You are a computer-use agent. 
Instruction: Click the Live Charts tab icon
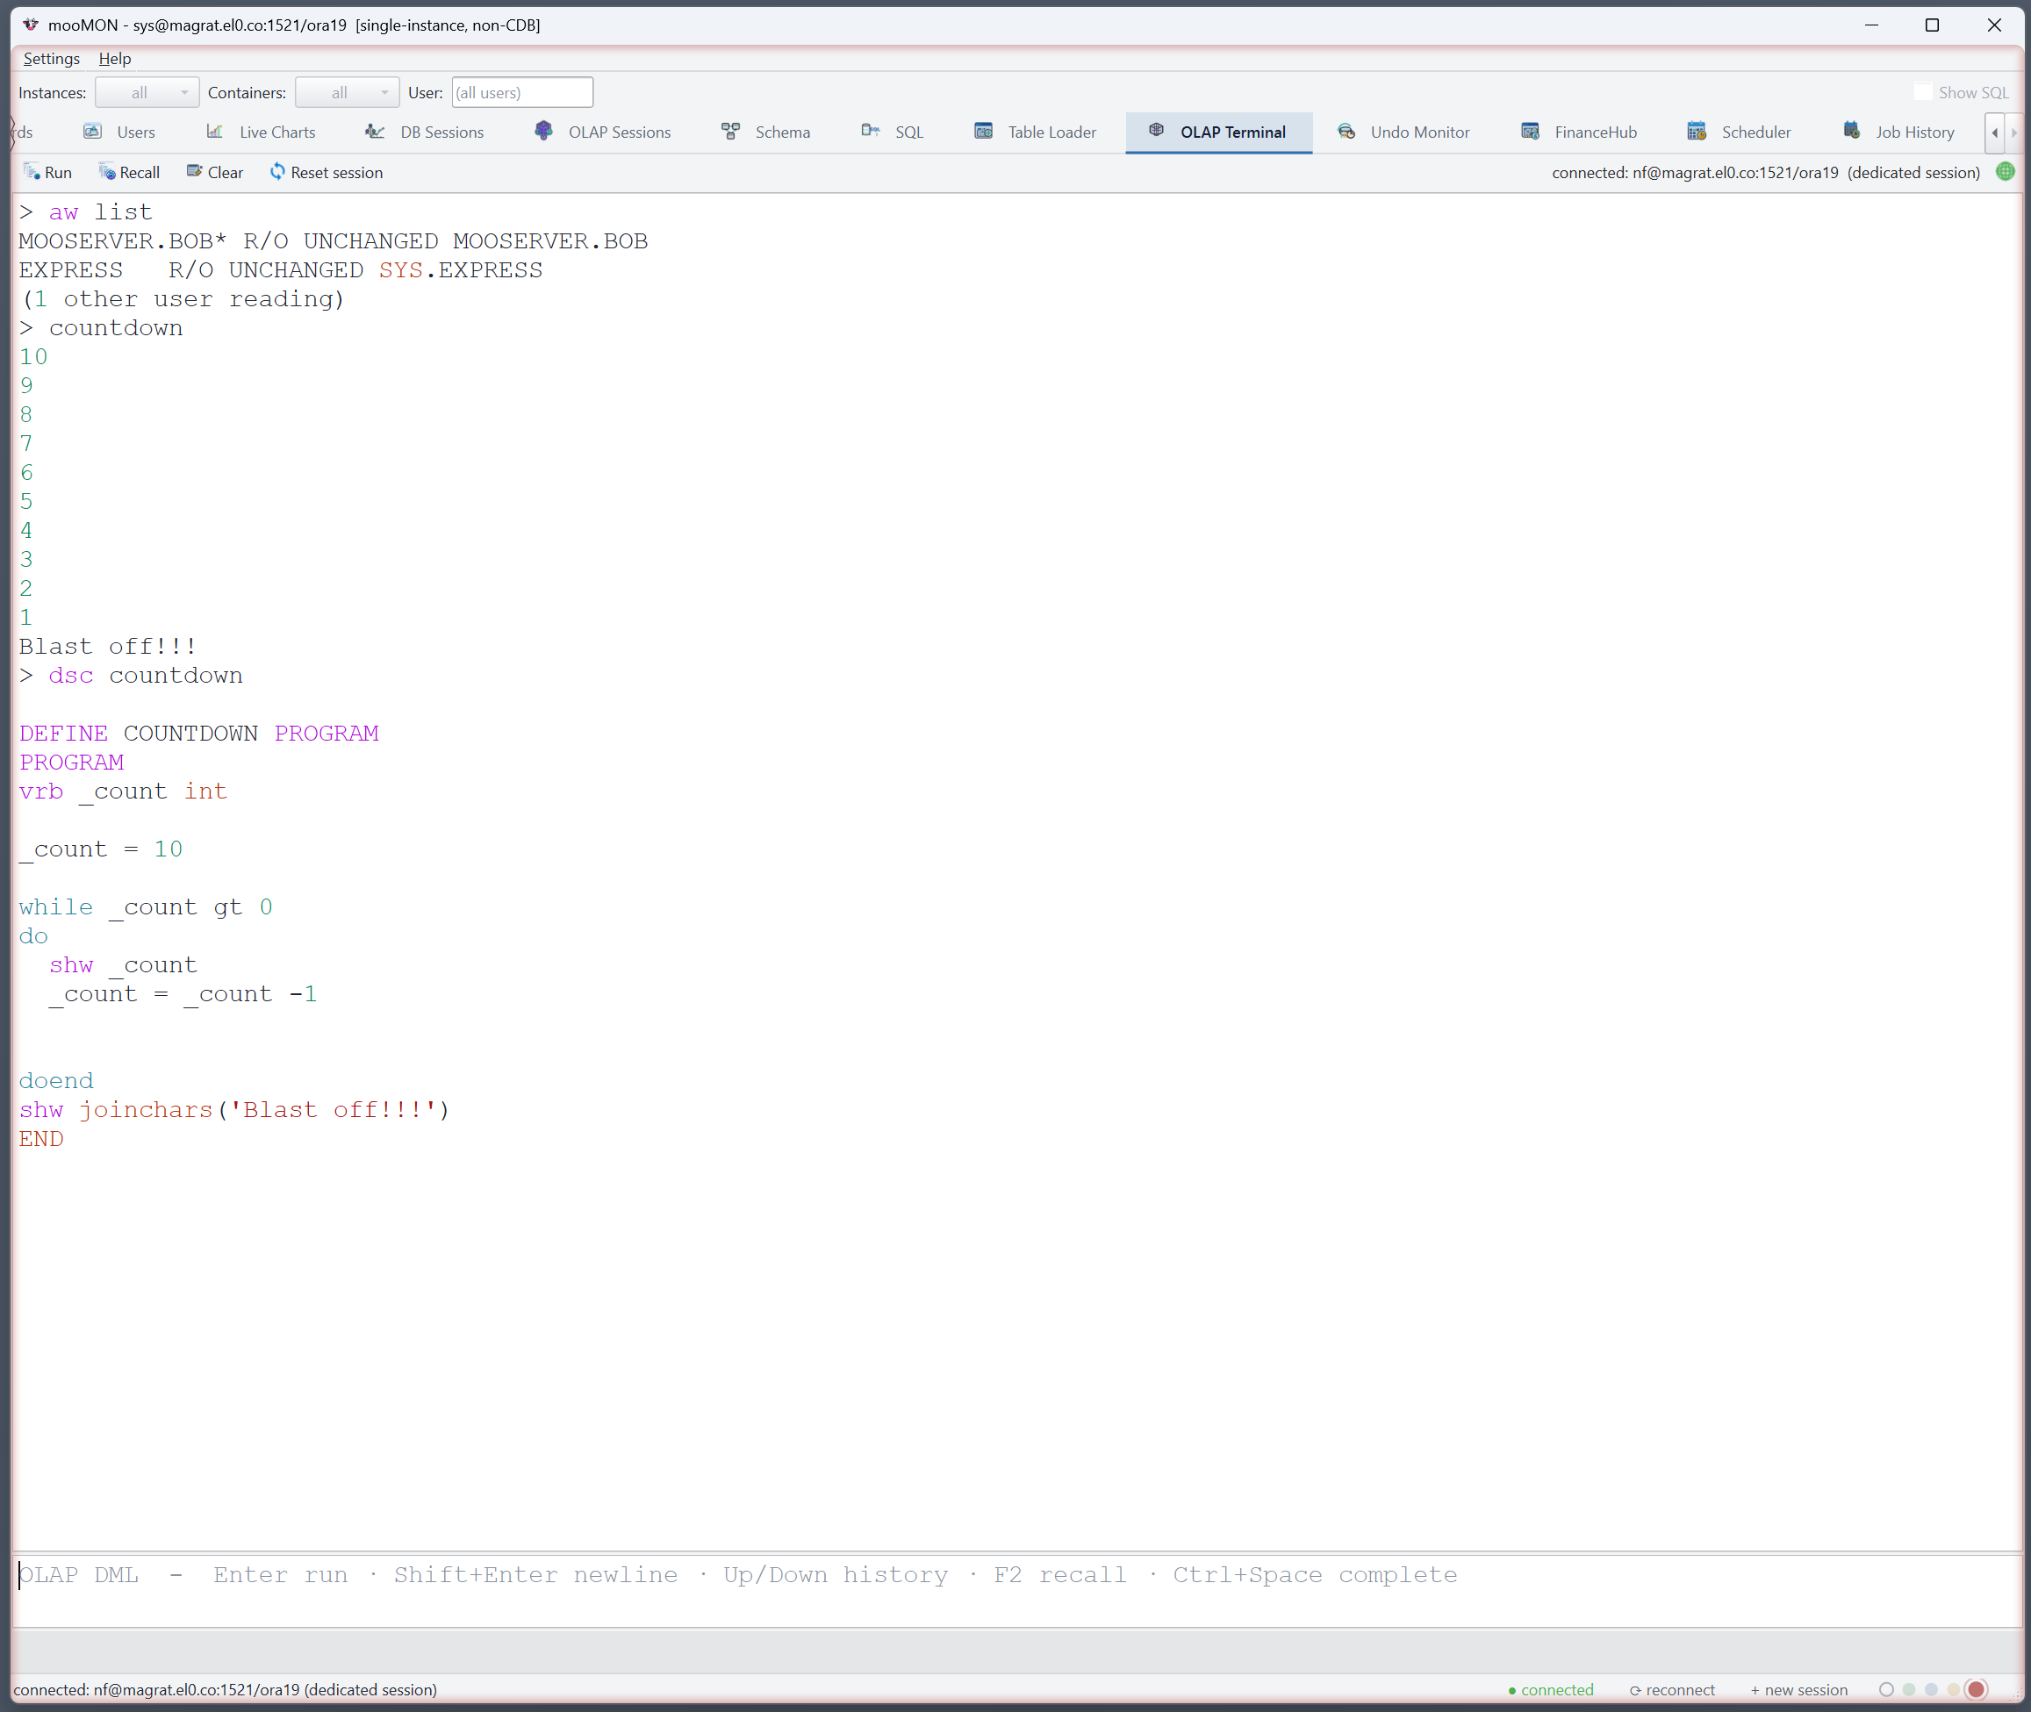point(214,131)
